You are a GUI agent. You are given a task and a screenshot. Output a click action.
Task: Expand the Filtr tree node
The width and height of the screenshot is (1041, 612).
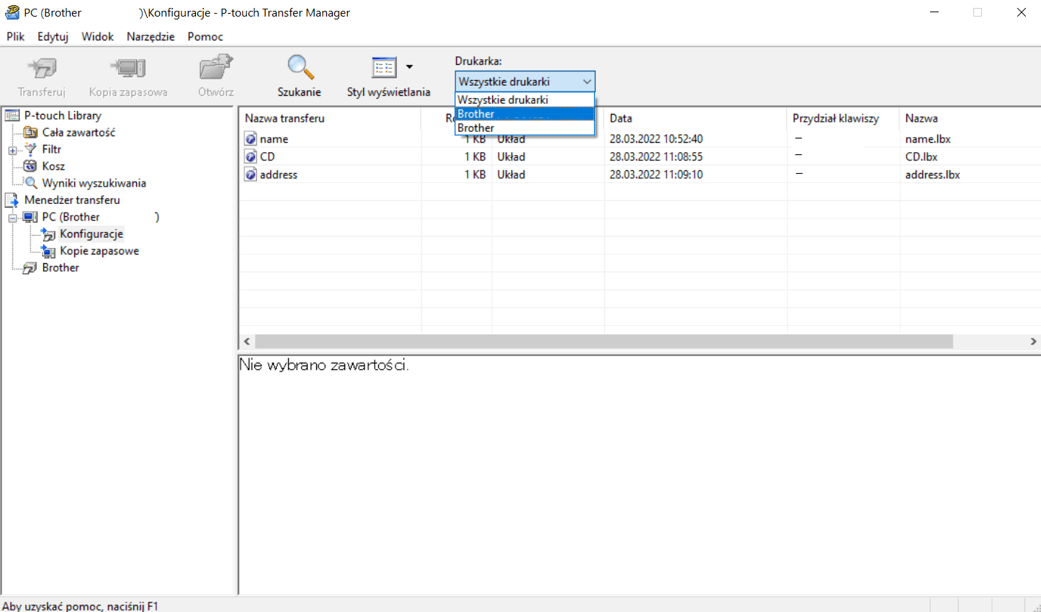coord(12,150)
